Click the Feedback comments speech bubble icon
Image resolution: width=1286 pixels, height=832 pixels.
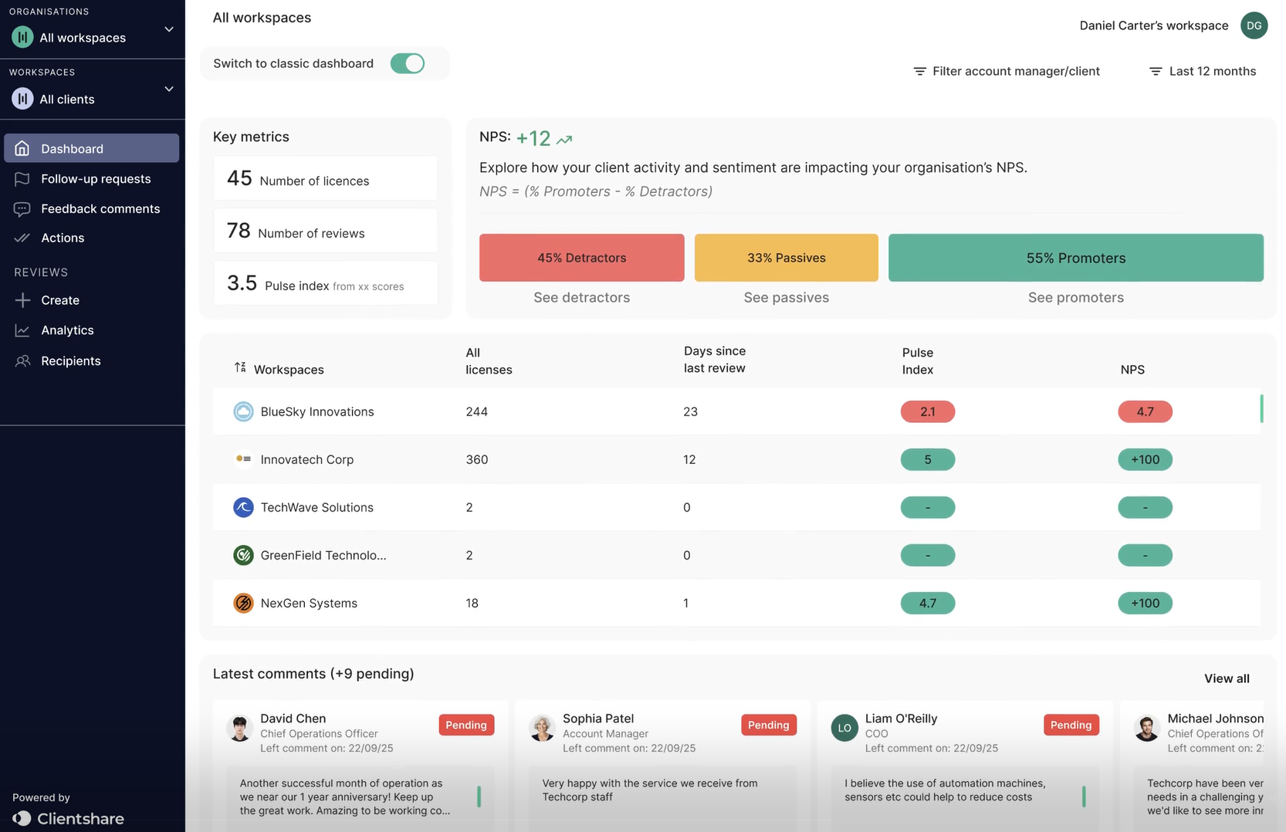(22, 209)
